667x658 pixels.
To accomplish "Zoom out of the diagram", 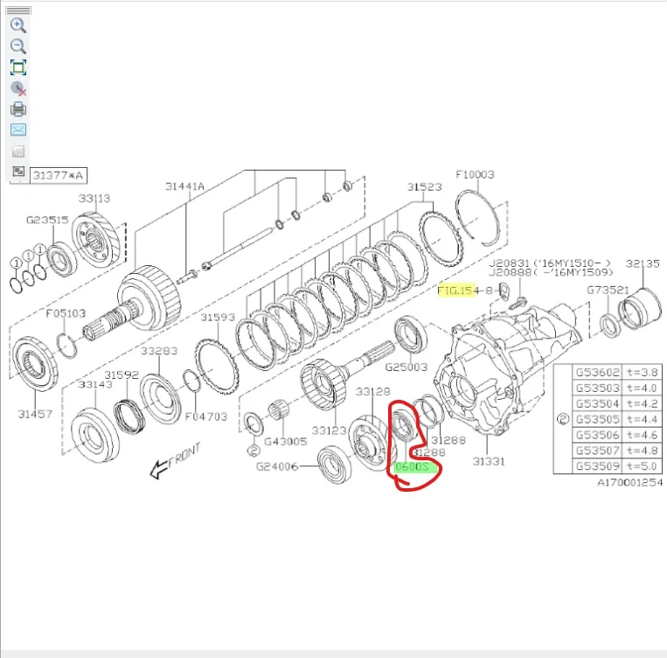I will coord(17,45).
